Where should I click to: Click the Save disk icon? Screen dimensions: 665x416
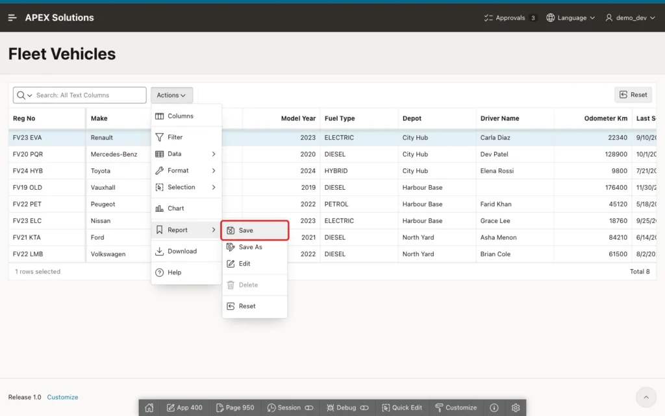(231, 231)
